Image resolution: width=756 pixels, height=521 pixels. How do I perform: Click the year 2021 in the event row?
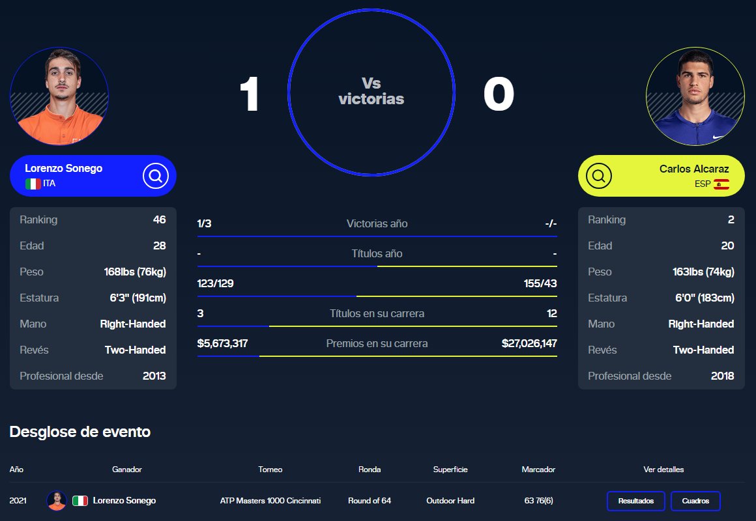tap(18, 500)
